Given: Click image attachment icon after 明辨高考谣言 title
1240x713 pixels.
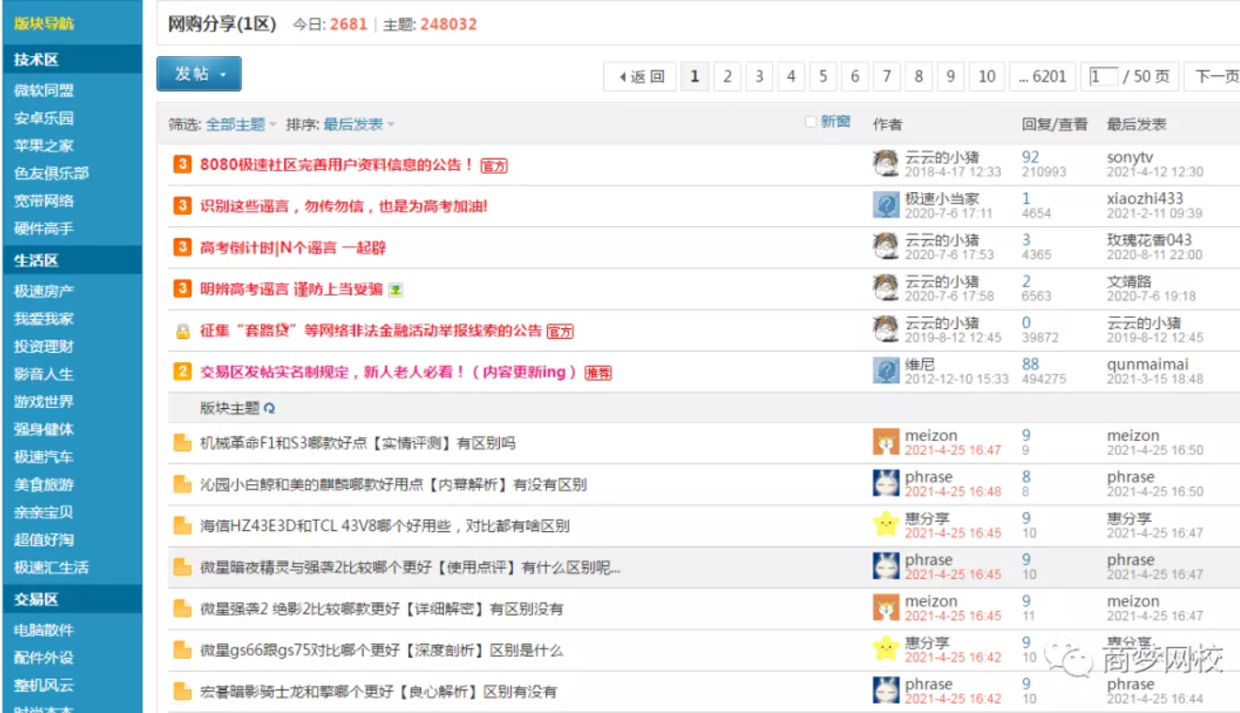Looking at the screenshot, I should 396,290.
